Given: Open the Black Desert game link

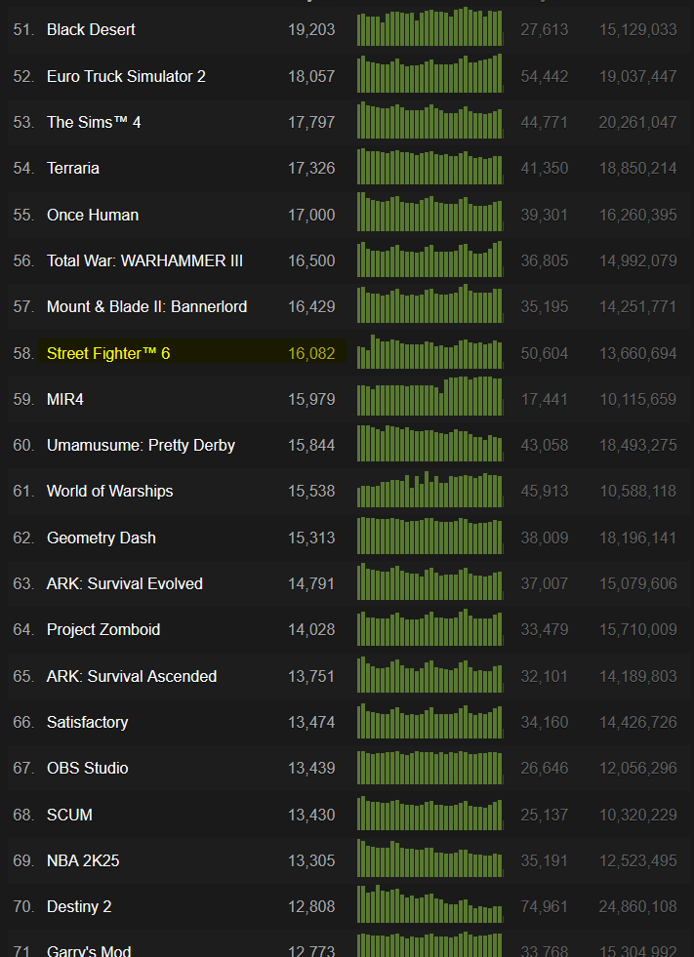Looking at the screenshot, I should point(91,29).
